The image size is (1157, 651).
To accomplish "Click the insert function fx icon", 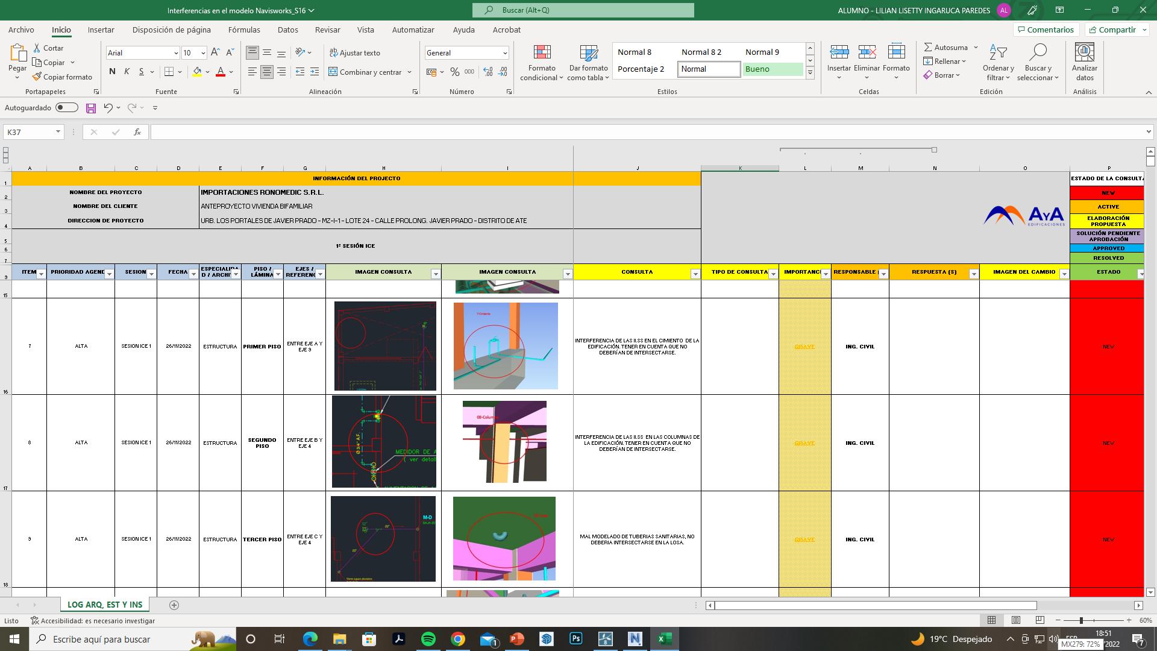I will pyautogui.click(x=137, y=132).
